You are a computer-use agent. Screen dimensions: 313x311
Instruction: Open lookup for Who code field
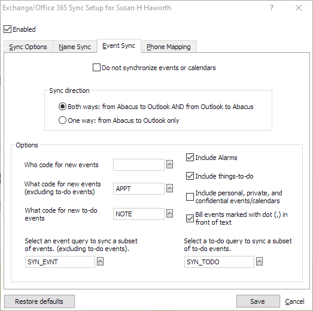pyautogui.click(x=169, y=165)
